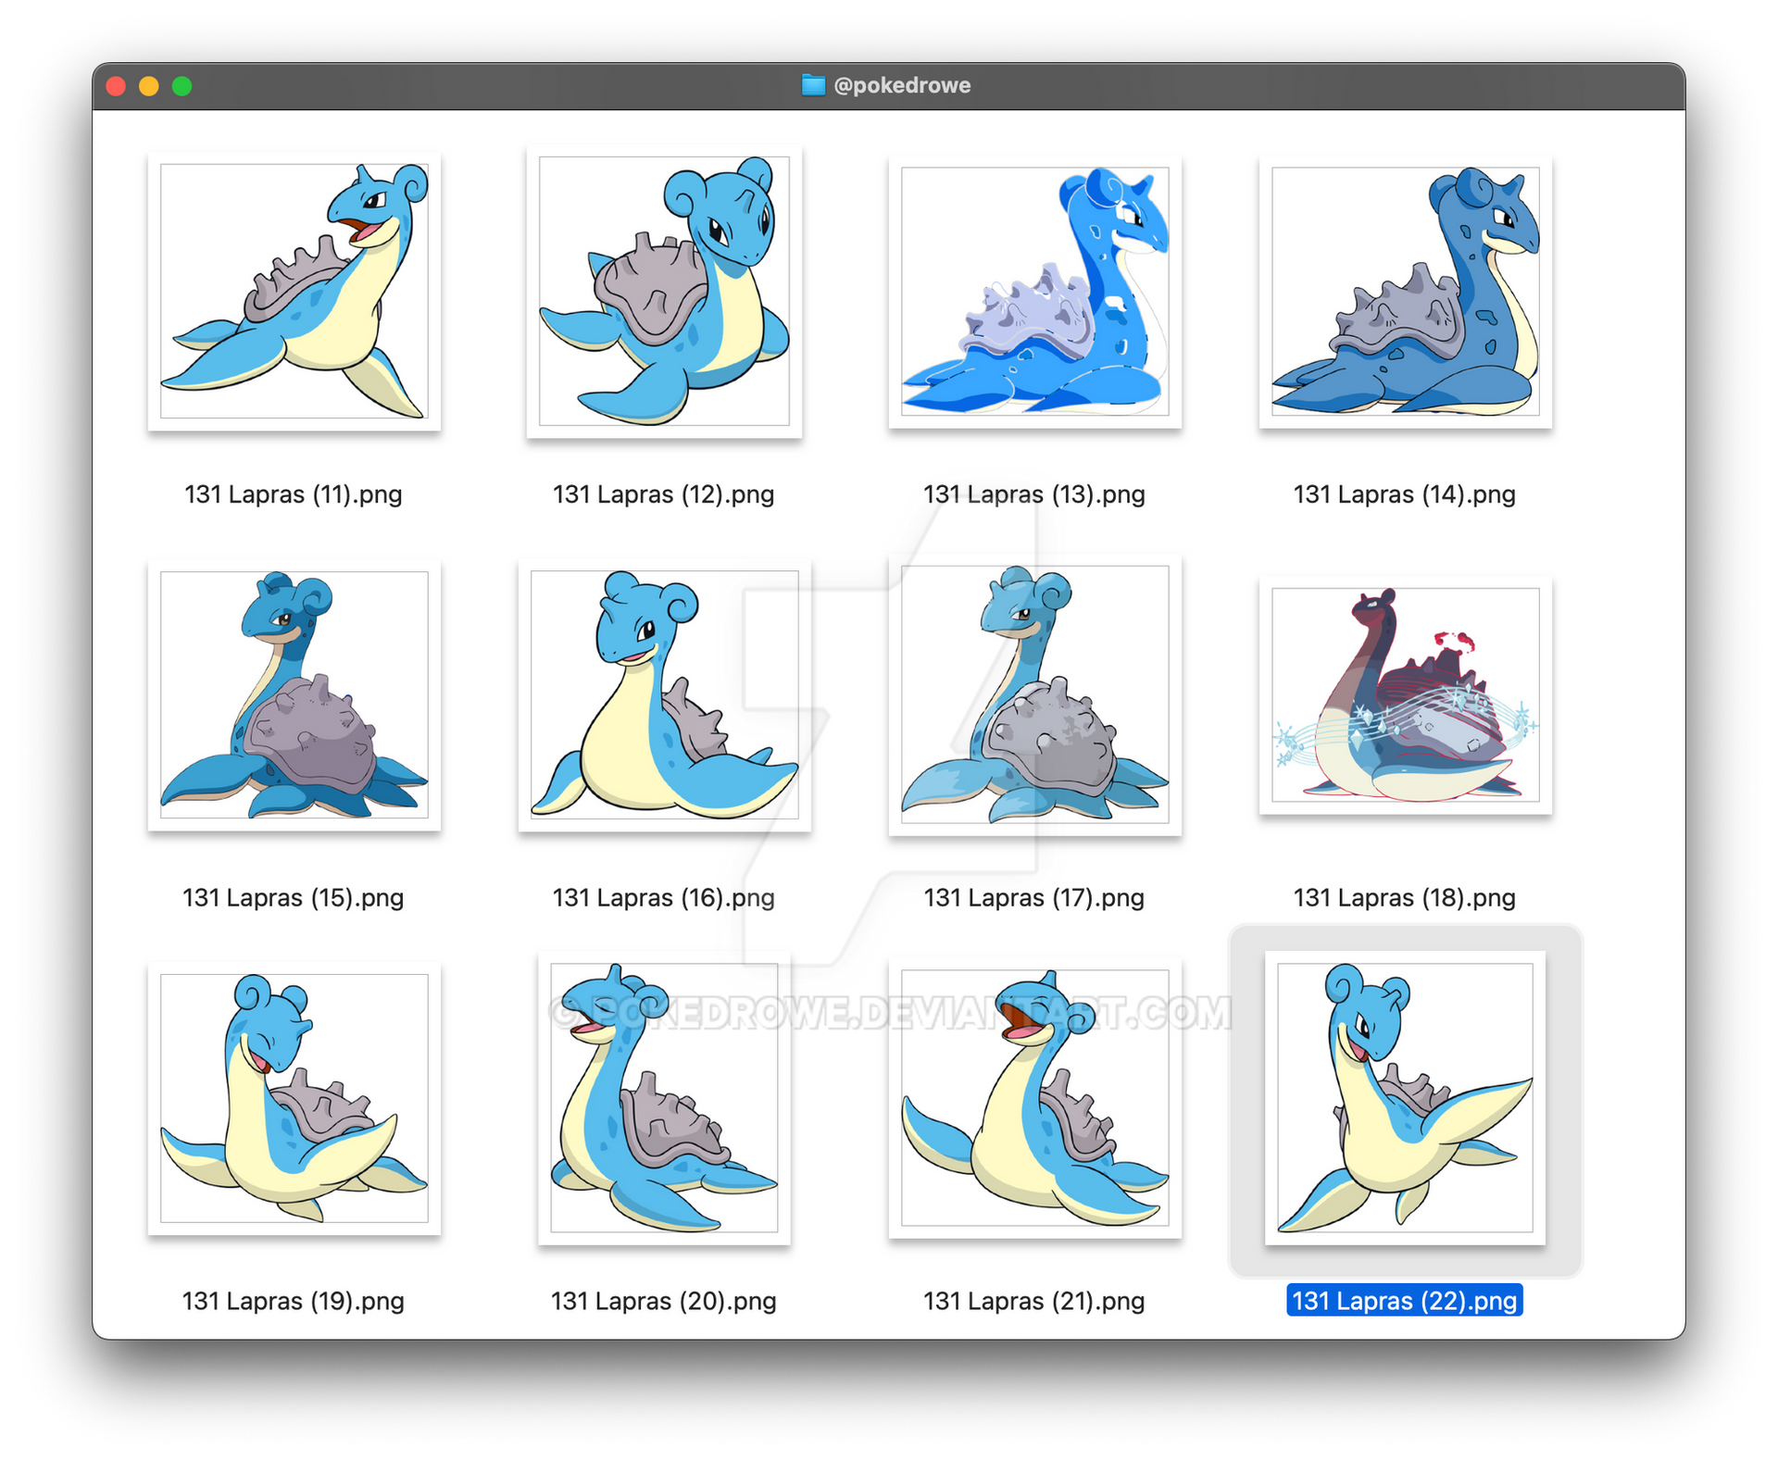Screen dimensions: 1778x1461
Task: Select the 131 Lapras (19).png thumbnail
Action: [x=294, y=1098]
